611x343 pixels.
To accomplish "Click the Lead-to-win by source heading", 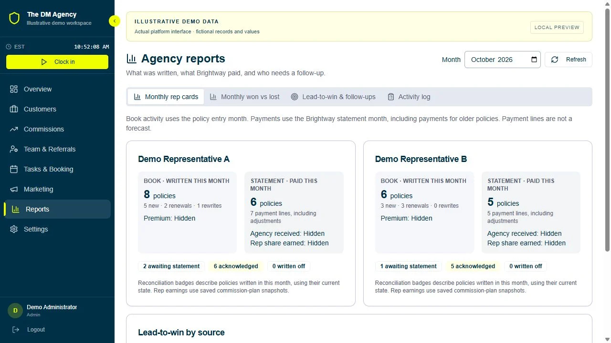I will [181, 333].
